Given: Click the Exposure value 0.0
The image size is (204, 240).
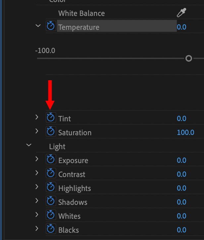Looking at the screenshot, I should (181, 160).
